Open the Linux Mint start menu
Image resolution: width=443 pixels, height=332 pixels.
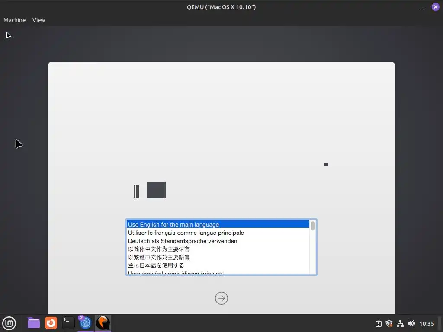click(9, 323)
